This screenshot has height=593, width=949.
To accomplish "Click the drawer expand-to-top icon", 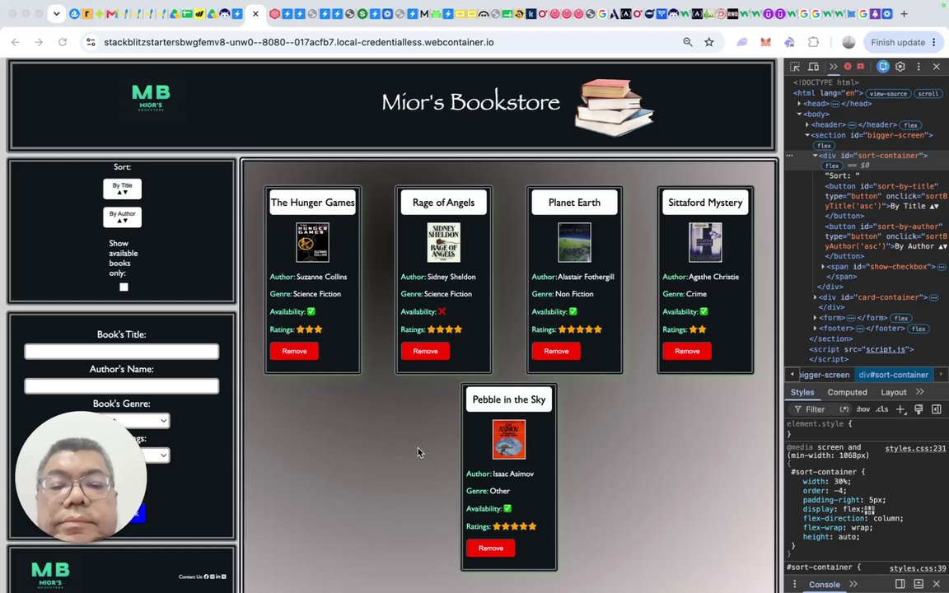I will point(919,584).
